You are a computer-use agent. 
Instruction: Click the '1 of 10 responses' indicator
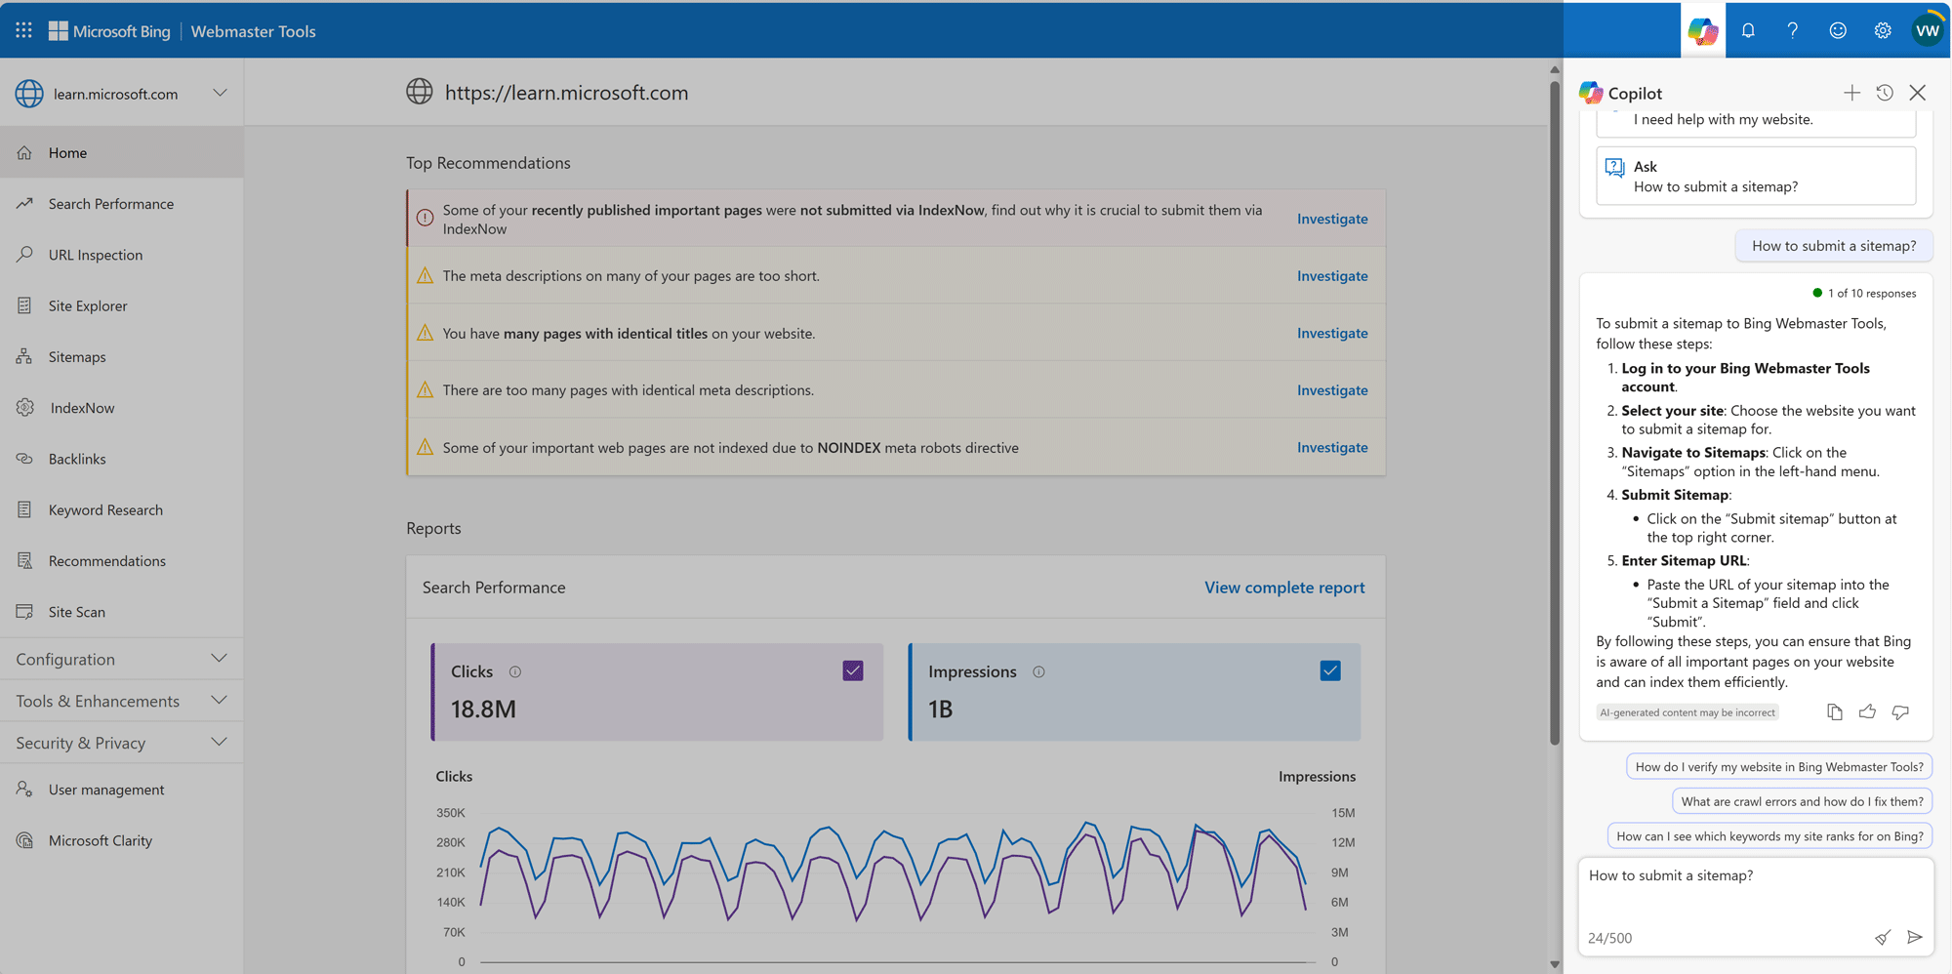click(1864, 293)
